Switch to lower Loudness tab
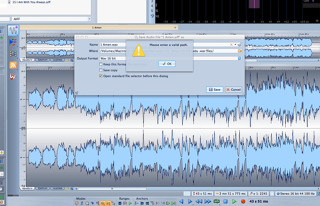320x206 pixels. click(x=58, y=189)
